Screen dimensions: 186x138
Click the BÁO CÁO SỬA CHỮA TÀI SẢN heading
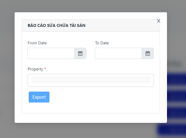pyautogui.click(x=57, y=26)
